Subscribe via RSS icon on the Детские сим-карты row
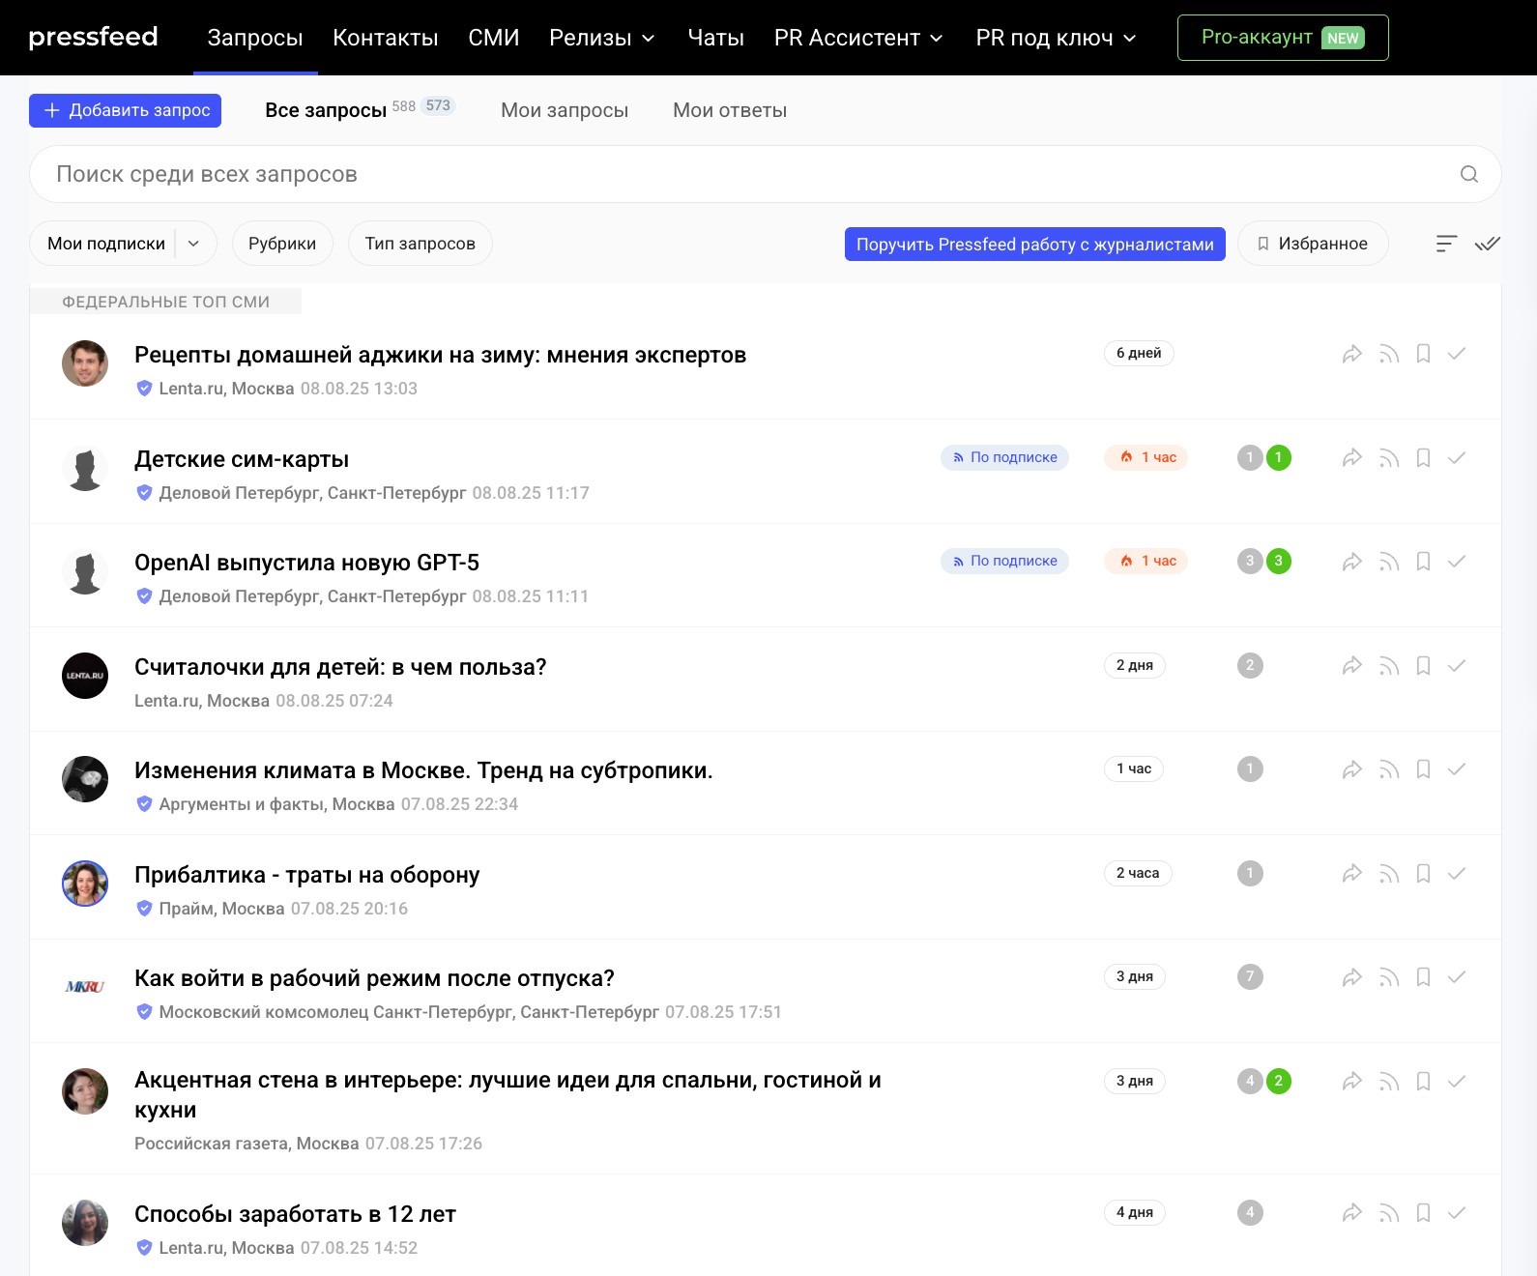This screenshot has height=1276, width=1537. pos(1388,458)
